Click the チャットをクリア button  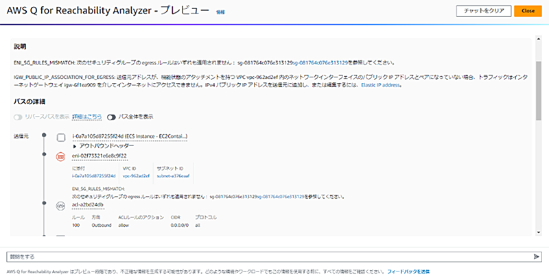(x=484, y=11)
